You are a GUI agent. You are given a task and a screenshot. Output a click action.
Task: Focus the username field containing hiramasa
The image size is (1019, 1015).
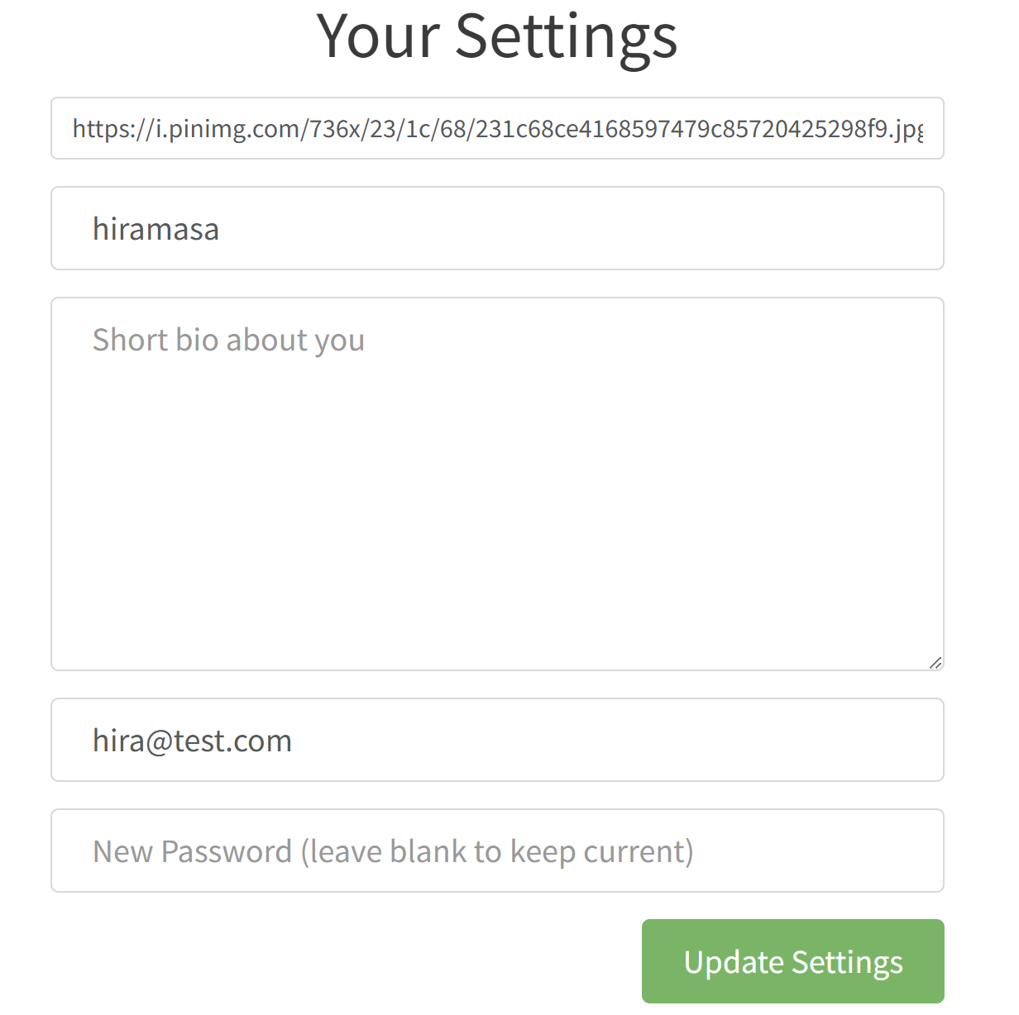point(497,228)
